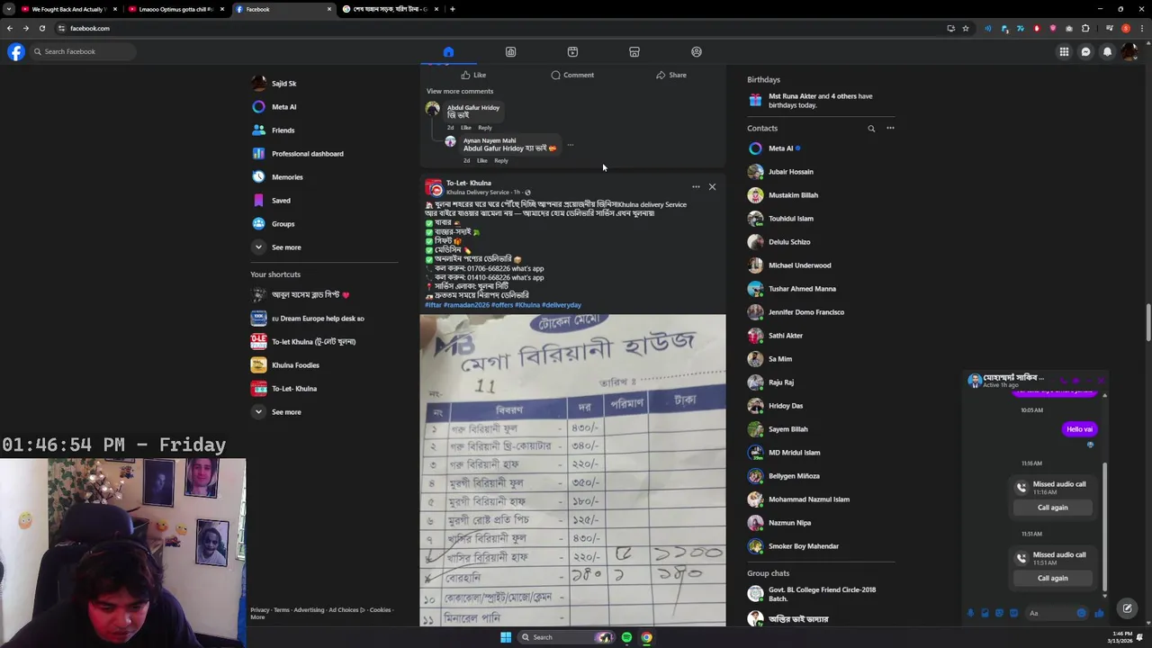Open Chrome three-dot menu

click(x=1140, y=28)
